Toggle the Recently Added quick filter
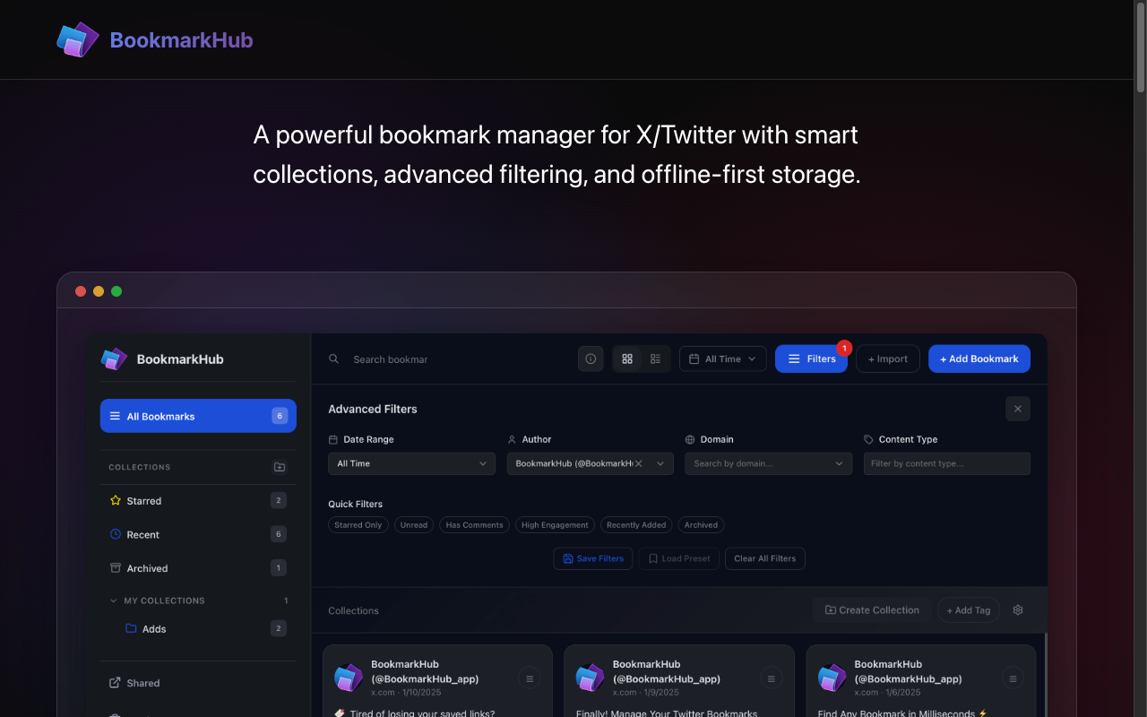 (636, 525)
